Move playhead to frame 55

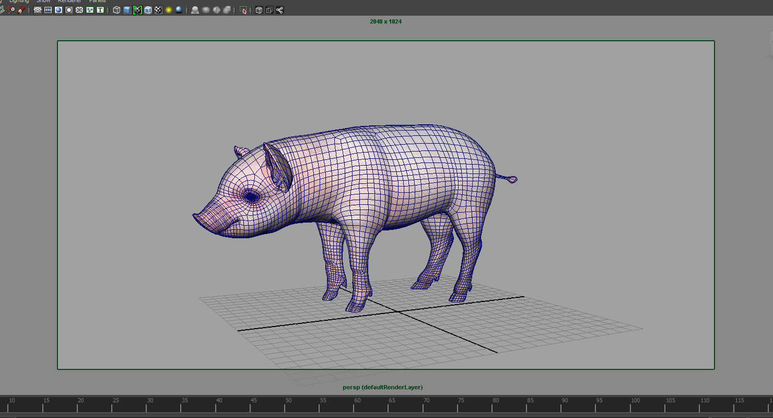tap(323, 401)
